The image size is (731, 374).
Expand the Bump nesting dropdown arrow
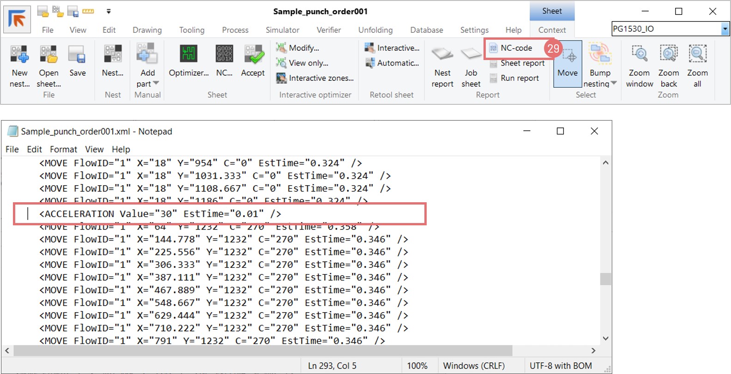(614, 84)
